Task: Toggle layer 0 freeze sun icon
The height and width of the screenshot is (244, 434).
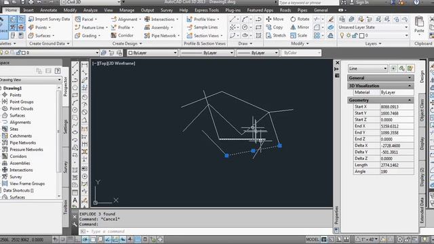Action: coord(349,35)
